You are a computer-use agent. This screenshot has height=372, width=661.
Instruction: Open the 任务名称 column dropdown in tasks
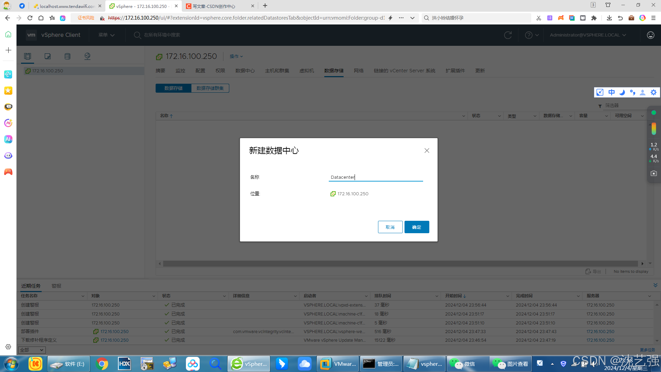(x=83, y=296)
